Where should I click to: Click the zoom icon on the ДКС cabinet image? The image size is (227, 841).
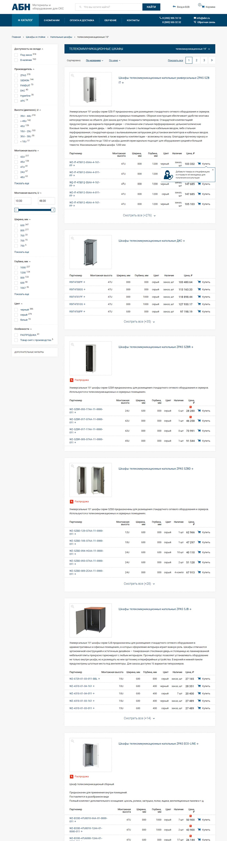(x=72, y=238)
